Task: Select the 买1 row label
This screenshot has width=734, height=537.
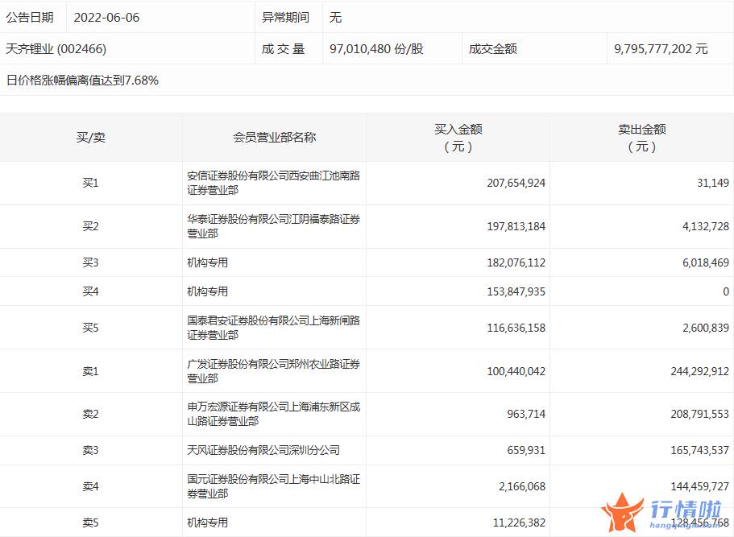Action: 91,183
